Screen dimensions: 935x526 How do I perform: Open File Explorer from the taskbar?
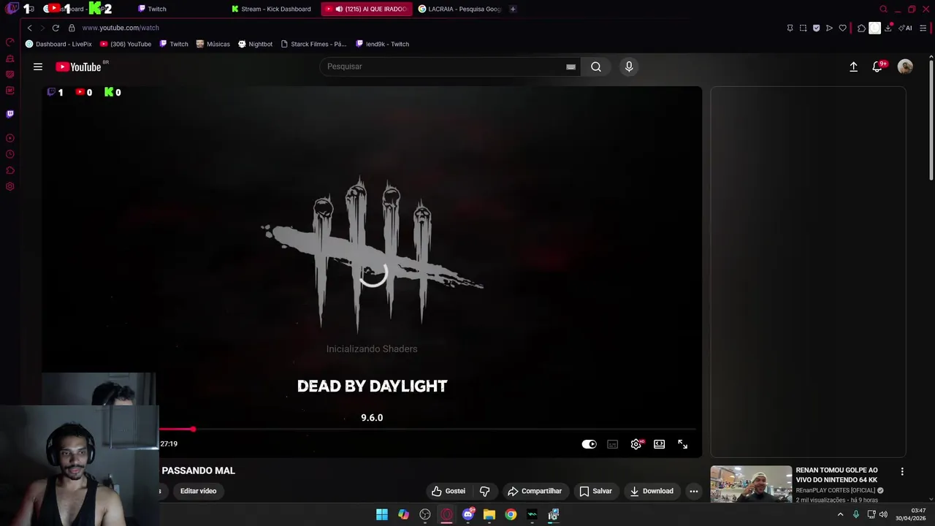point(489,514)
